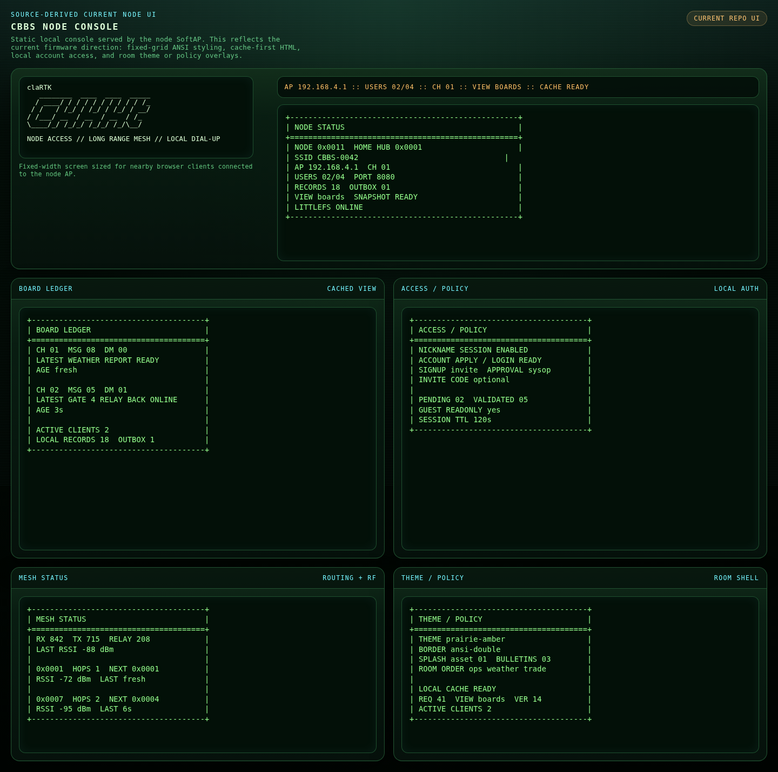Screen dimensions: 778x772
Task: Click the CACHED VIEW panel tag
Action: tap(352, 289)
